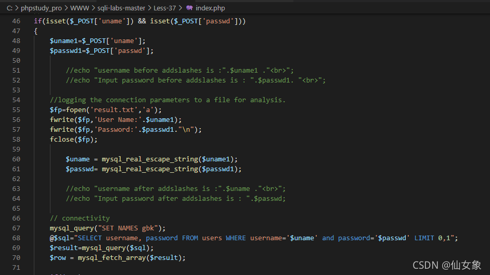Click 'Input password before addslashes' comment line
Viewport: 490px width, 275px height.
pos(196,80)
